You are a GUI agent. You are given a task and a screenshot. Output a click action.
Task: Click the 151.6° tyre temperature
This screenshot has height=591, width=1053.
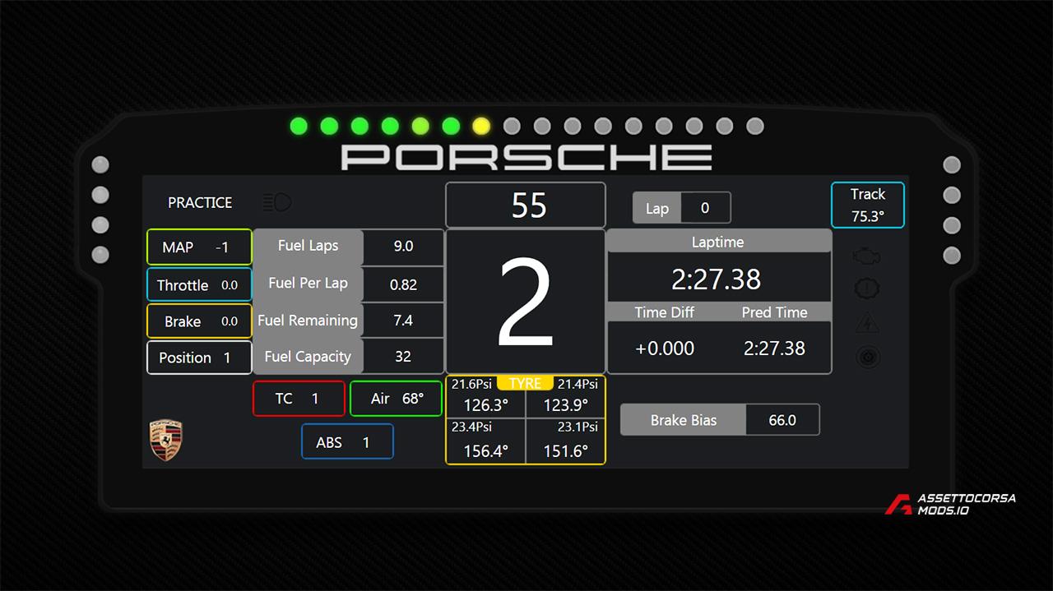[x=565, y=451]
